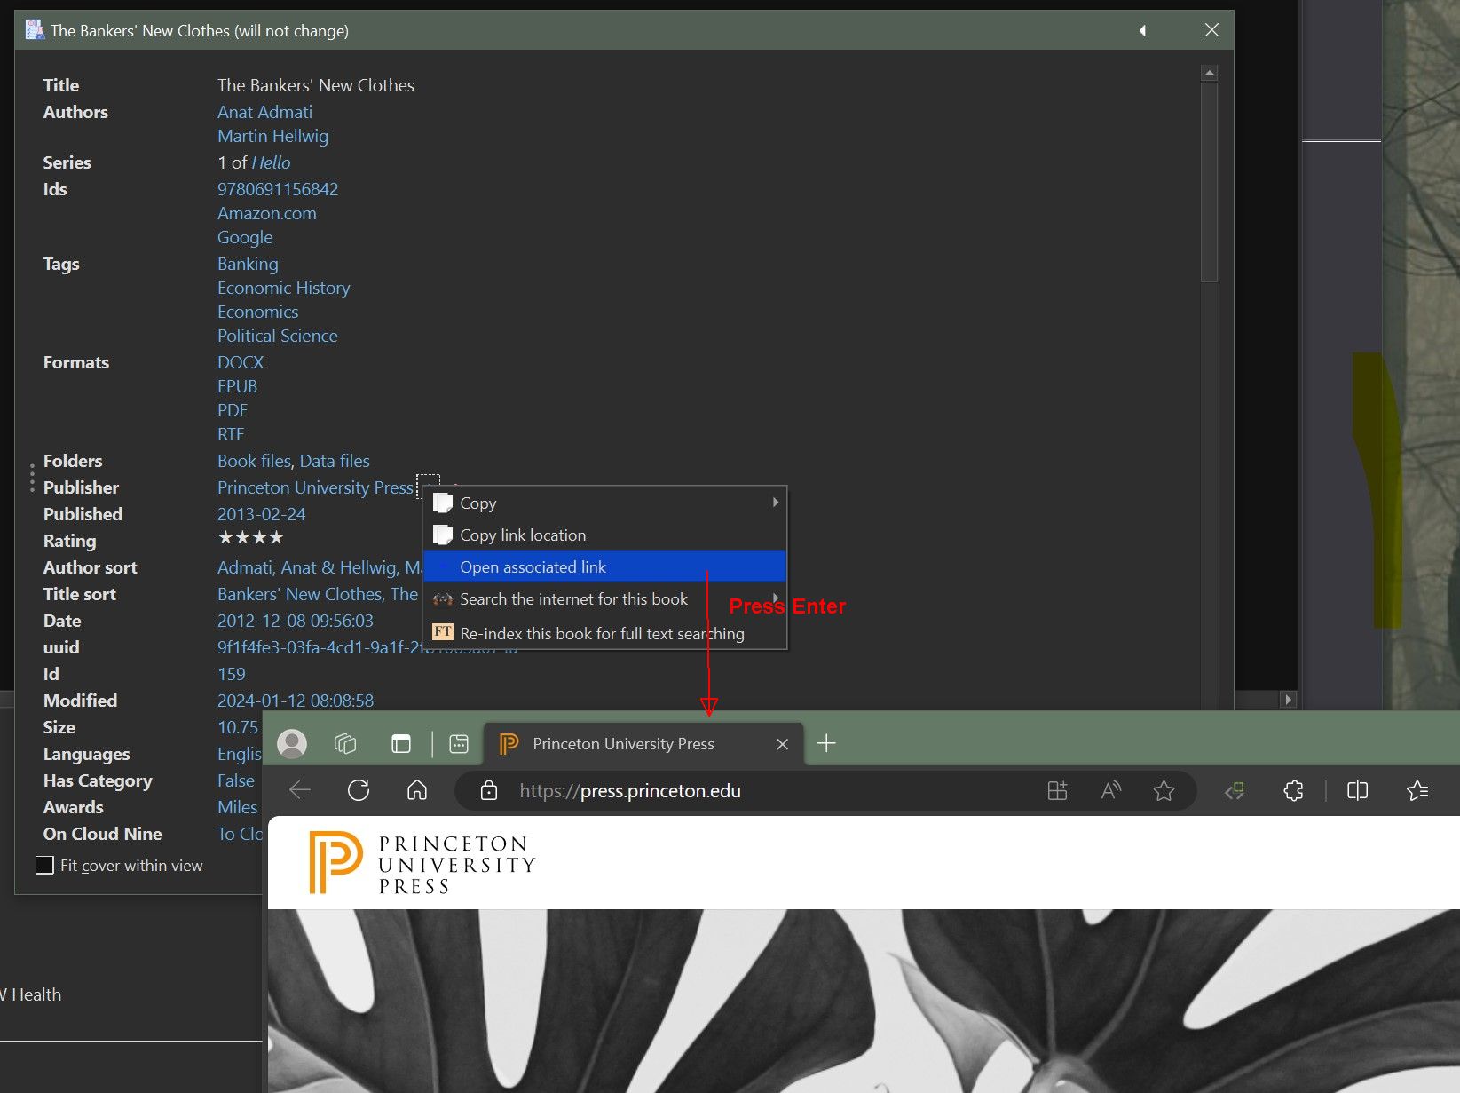Click the green extension icon in Edge toolbar
The height and width of the screenshot is (1093, 1460).
click(x=1235, y=790)
